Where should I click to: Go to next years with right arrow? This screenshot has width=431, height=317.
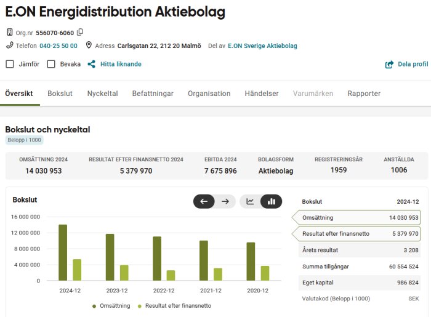[225, 201]
